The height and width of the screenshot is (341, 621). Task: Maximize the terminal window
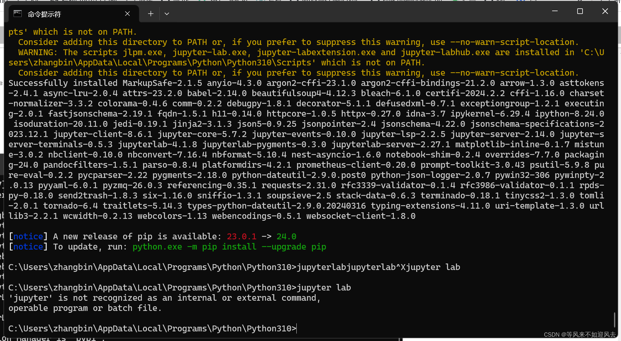[x=580, y=11]
